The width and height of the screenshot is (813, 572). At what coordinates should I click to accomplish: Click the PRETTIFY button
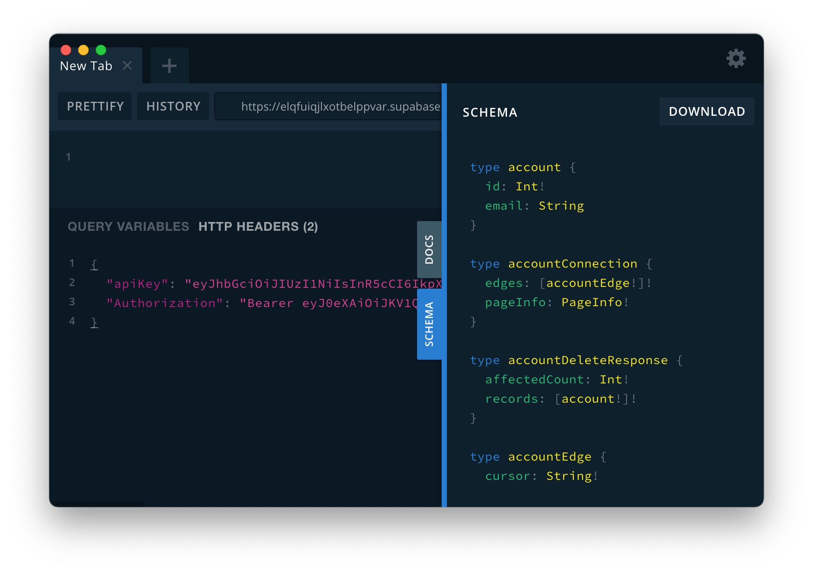coord(95,106)
